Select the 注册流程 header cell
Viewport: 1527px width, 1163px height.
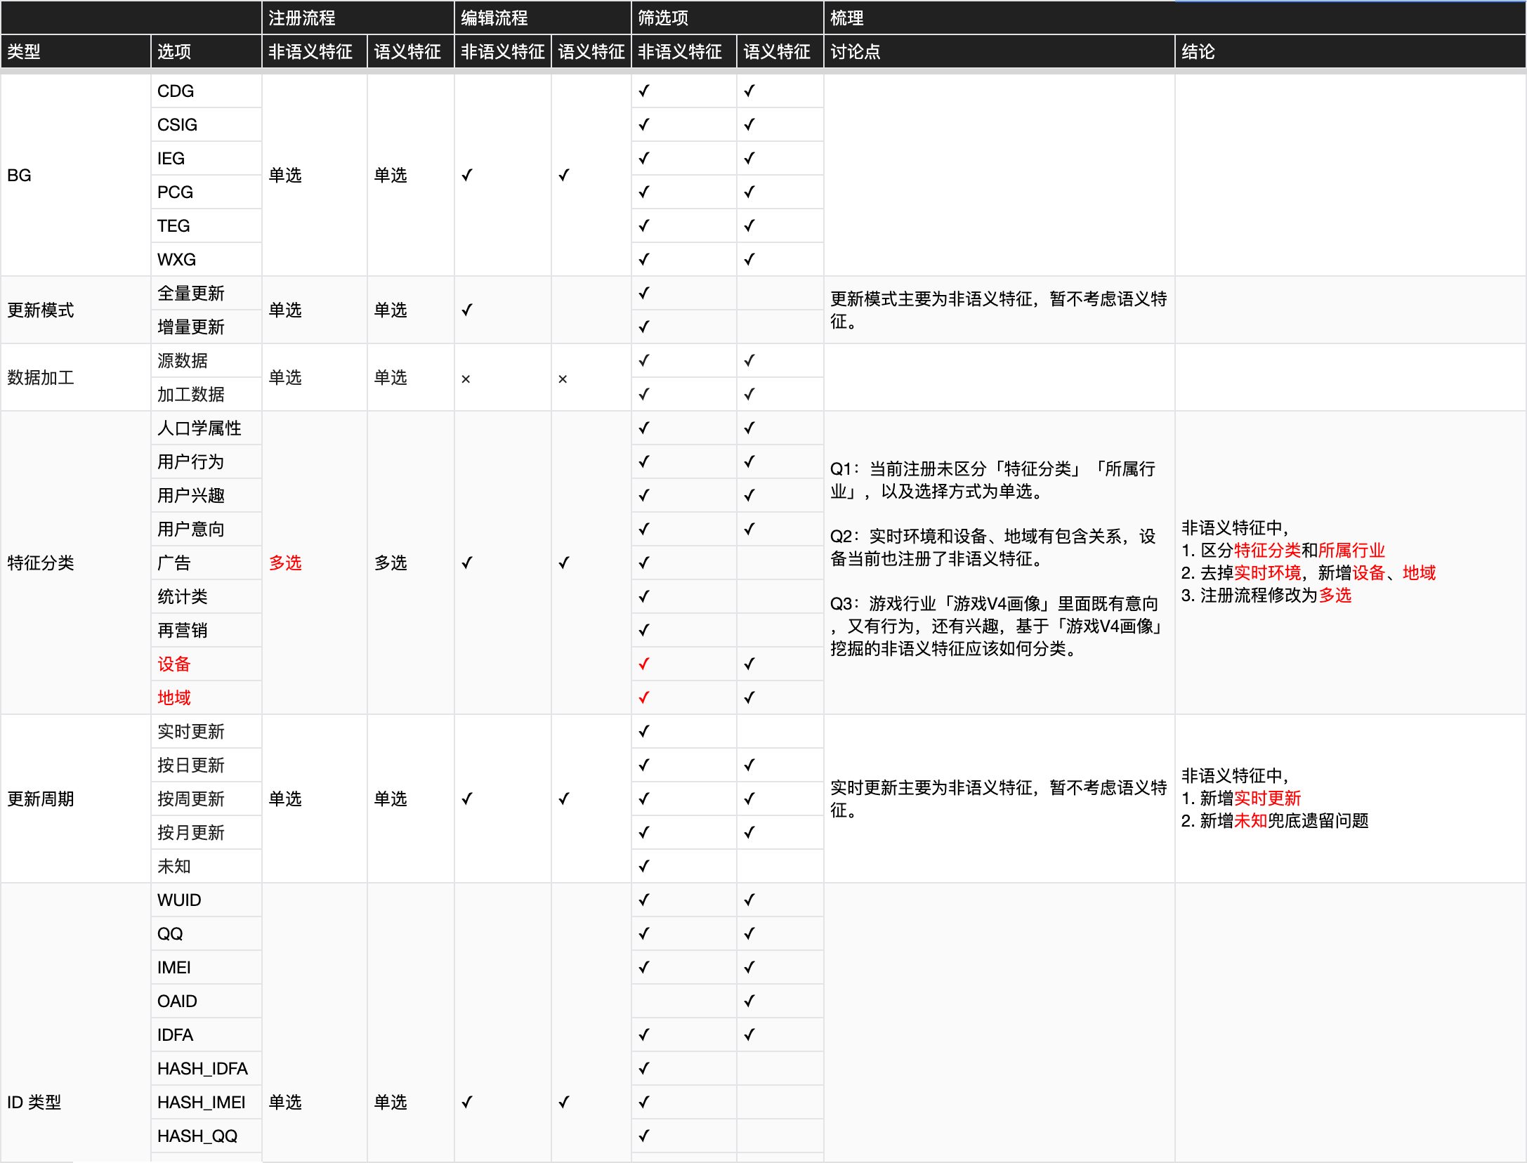tap(358, 18)
